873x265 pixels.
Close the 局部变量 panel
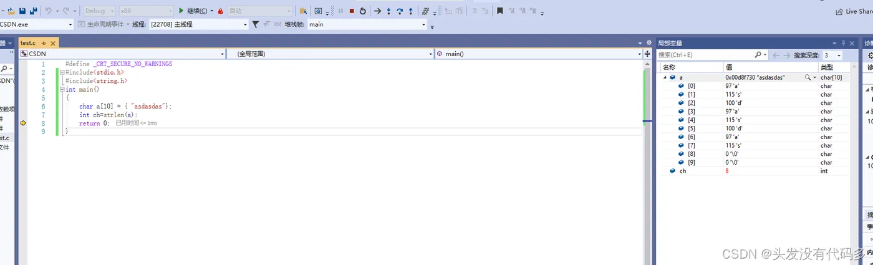(852, 43)
